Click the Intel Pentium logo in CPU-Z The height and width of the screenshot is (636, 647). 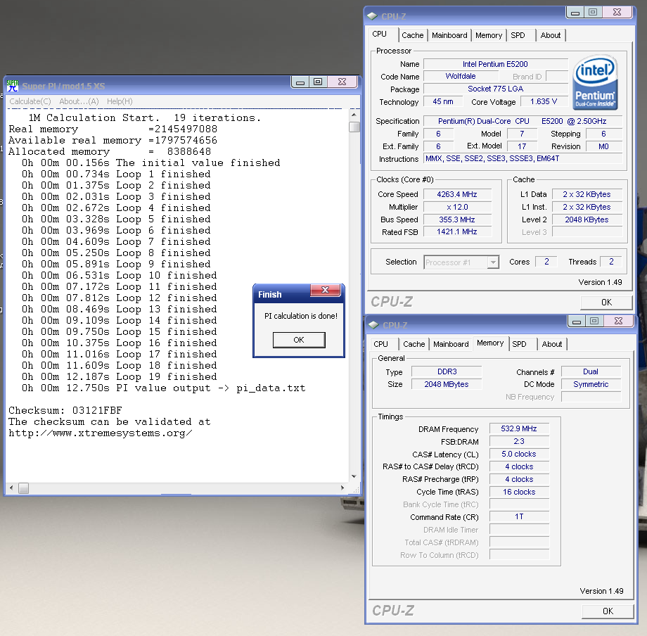tap(595, 83)
